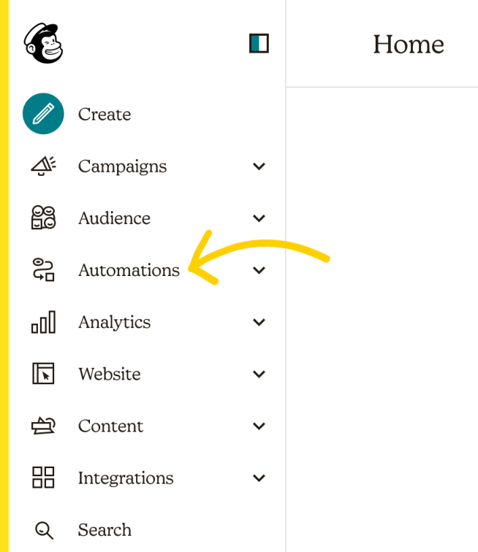478x552 pixels.
Task: Expand the Campaigns chevron
Action: (259, 166)
